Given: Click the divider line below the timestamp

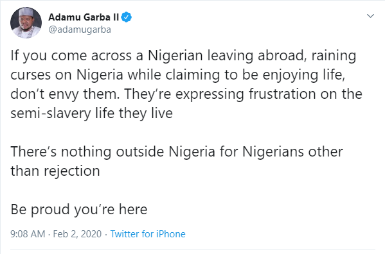Looking at the screenshot, I should tap(193, 250).
